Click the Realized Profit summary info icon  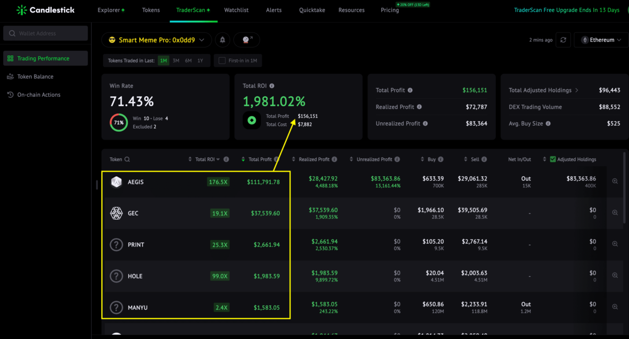point(419,107)
